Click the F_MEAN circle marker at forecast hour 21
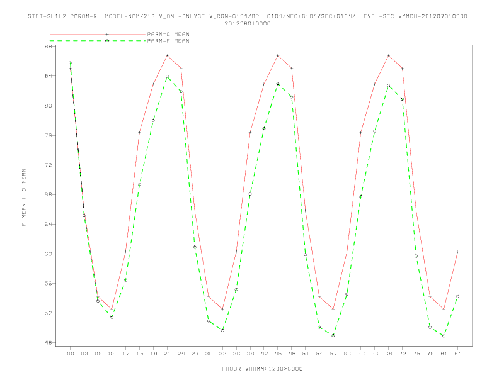The image size is (499, 385). [167, 77]
